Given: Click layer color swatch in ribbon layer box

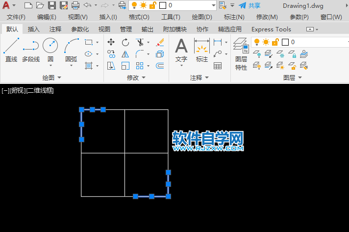Looking at the screenshot, I should (285, 42).
